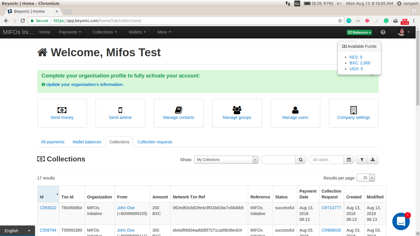Click the browser address bar

click(187, 21)
